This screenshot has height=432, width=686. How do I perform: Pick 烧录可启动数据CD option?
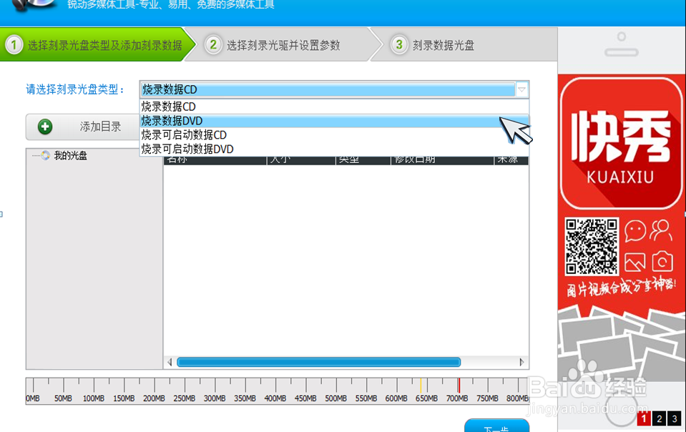pyautogui.click(x=334, y=135)
